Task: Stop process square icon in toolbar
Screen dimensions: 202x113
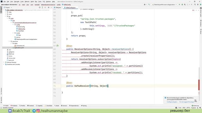Action: [x=192, y=4]
